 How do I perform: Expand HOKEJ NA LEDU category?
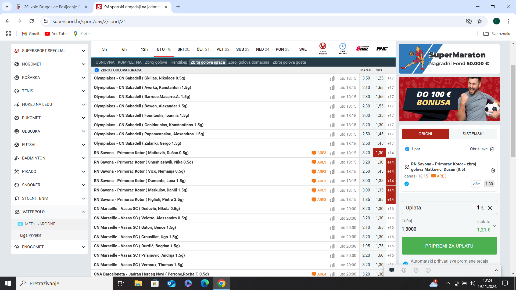49,104
